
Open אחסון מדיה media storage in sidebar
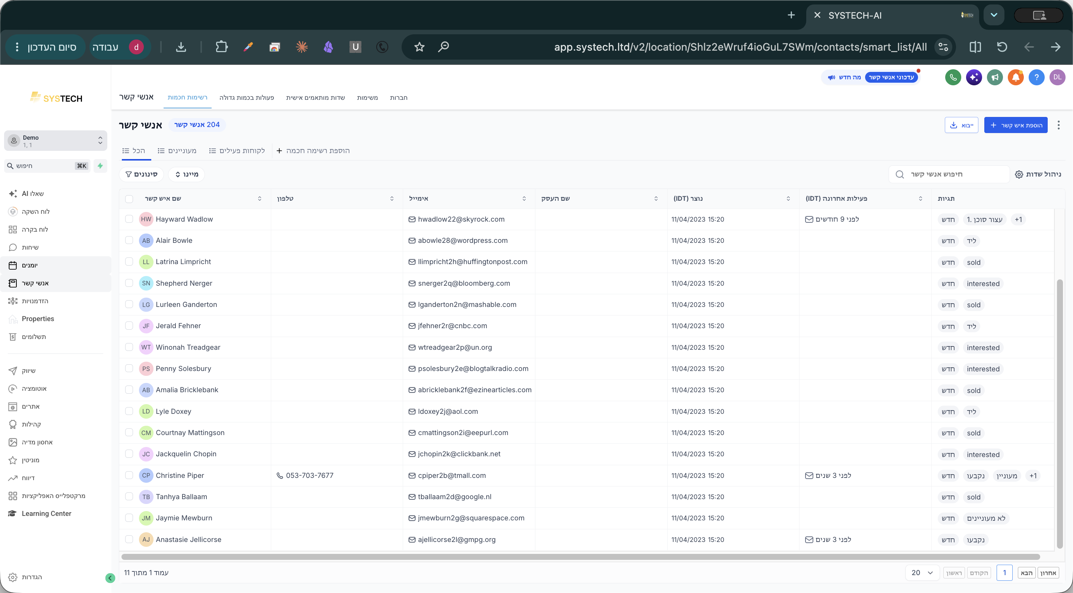point(37,442)
